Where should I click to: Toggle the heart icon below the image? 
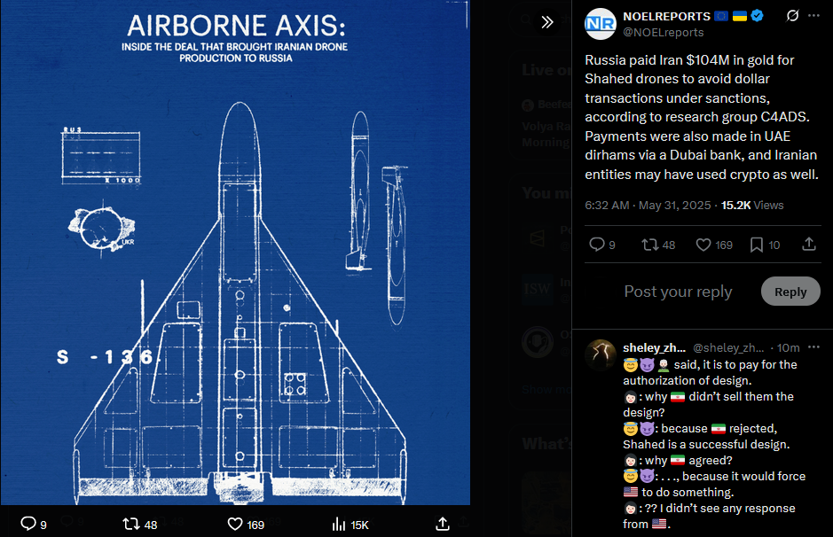[x=235, y=525]
